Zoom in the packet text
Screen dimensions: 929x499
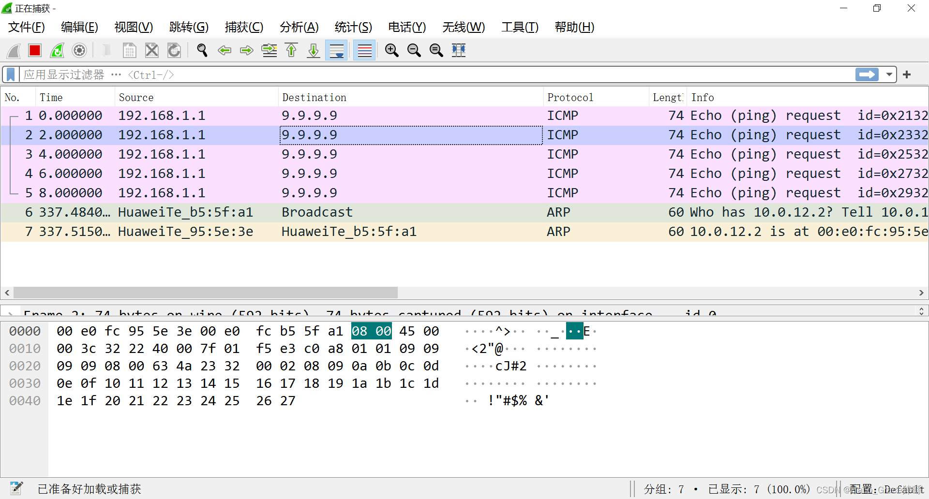coord(392,50)
